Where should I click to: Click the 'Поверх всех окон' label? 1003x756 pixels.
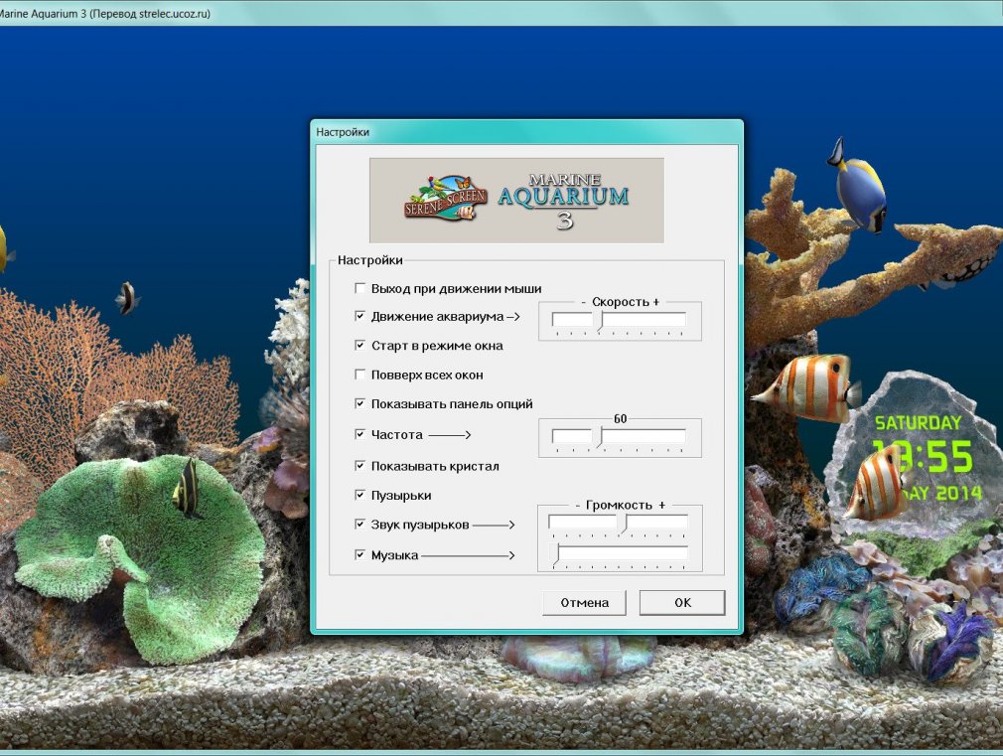click(427, 376)
